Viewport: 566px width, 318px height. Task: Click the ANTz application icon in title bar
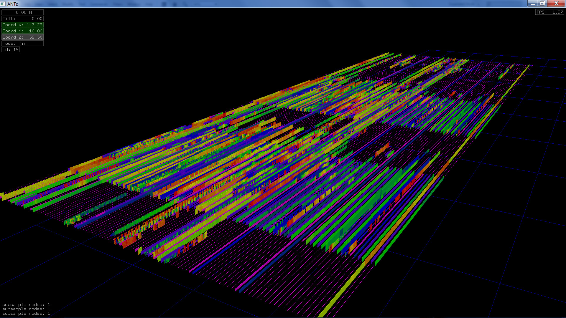[3, 4]
